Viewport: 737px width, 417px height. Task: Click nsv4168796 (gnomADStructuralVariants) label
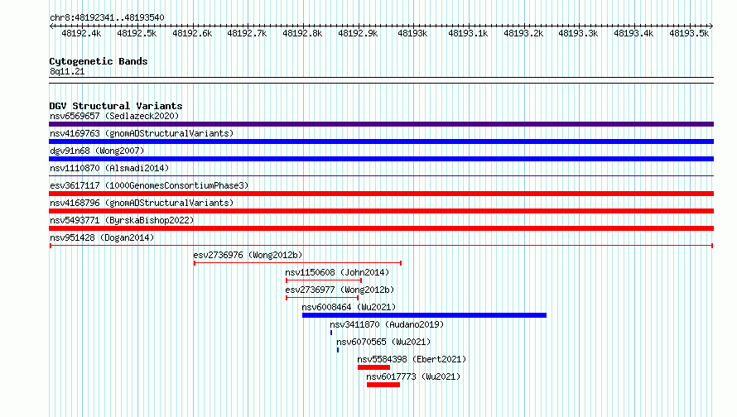(142, 203)
